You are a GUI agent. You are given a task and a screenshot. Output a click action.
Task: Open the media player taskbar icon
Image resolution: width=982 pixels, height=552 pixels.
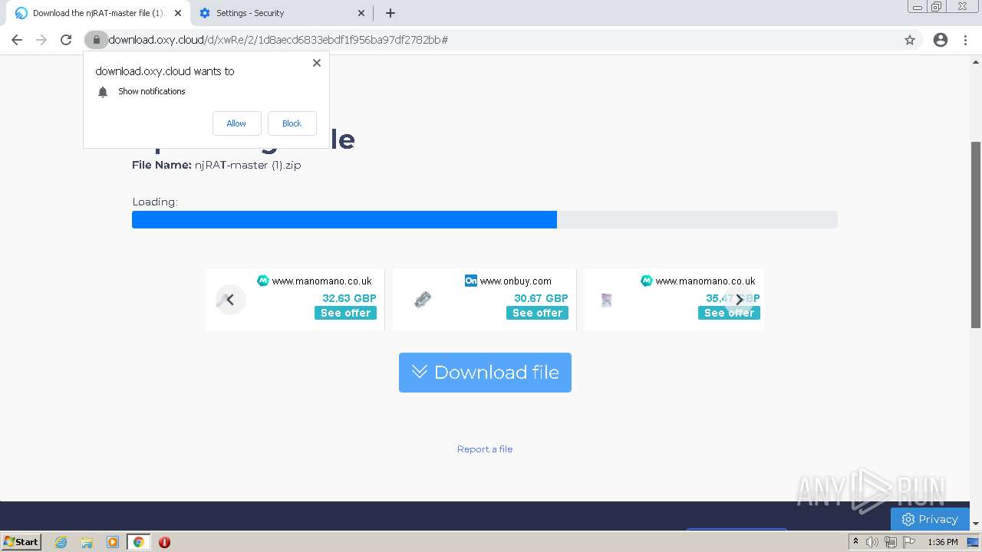pos(113,542)
